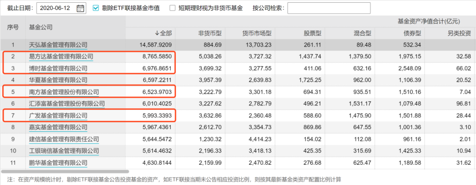Open 工银瑞信基金管理有限公司 link
The width and height of the screenshot is (476, 185).
[x=64, y=151]
